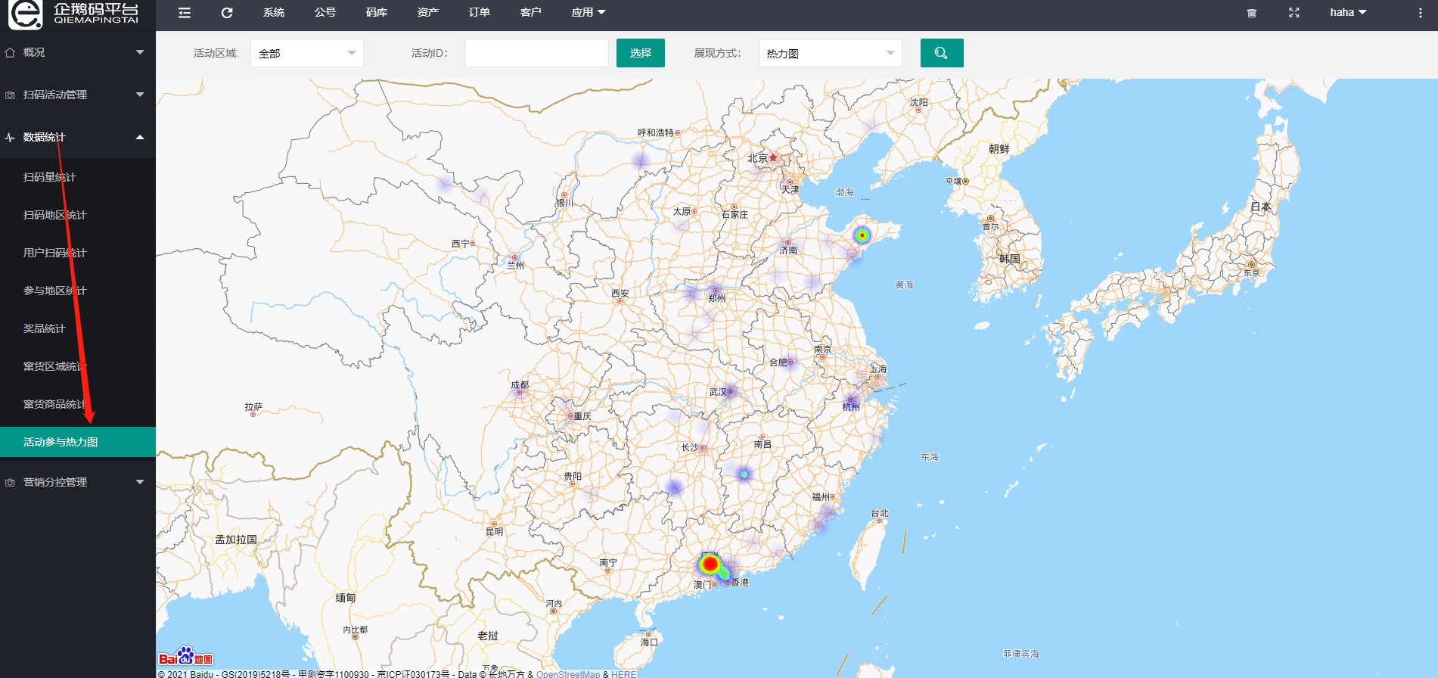Click the 营销分控管理 sidebar icon
1438x678 pixels.
coord(10,482)
